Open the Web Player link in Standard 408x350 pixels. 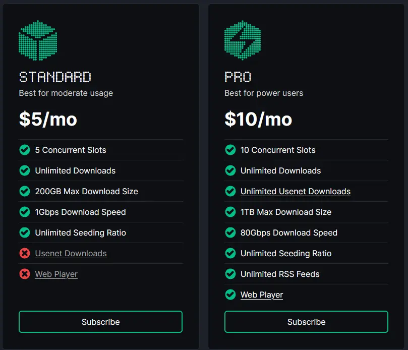click(56, 274)
